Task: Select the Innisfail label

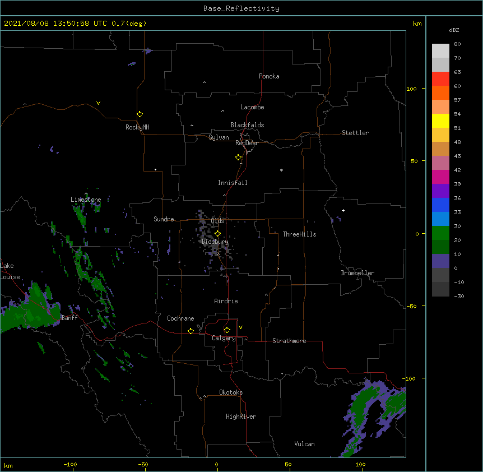Action: (233, 183)
